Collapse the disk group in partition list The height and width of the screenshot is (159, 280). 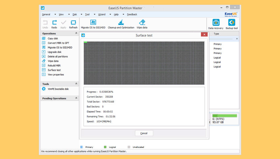pyautogui.click(x=237, y=39)
